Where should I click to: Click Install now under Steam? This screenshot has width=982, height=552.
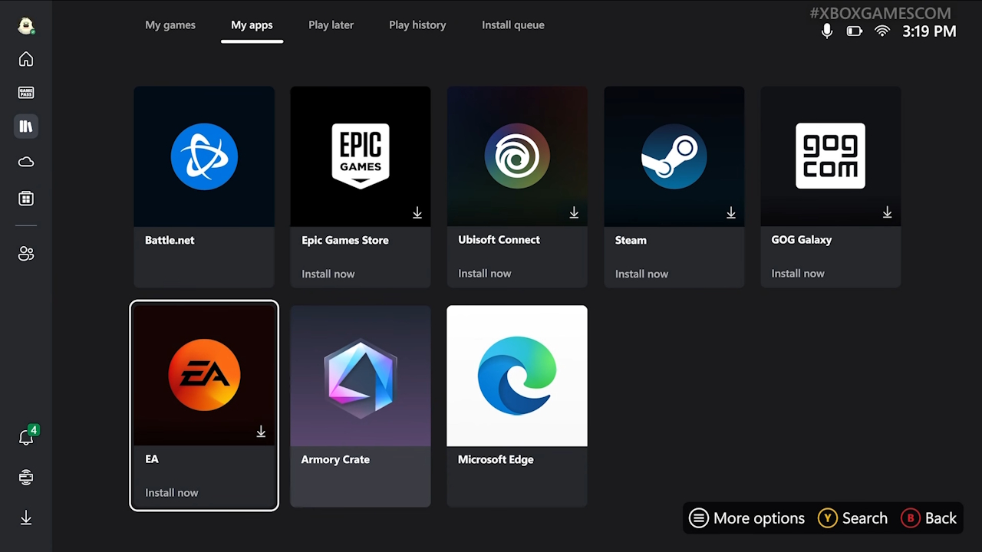(641, 274)
